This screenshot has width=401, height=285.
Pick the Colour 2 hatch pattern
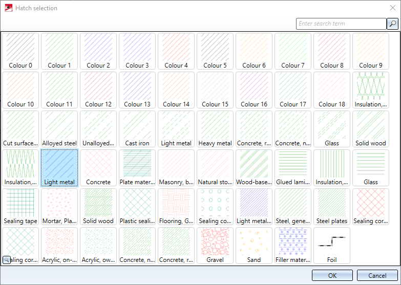pos(98,51)
